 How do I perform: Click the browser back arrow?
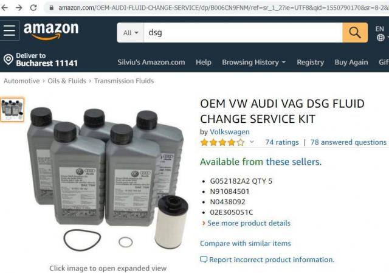coord(5,8)
